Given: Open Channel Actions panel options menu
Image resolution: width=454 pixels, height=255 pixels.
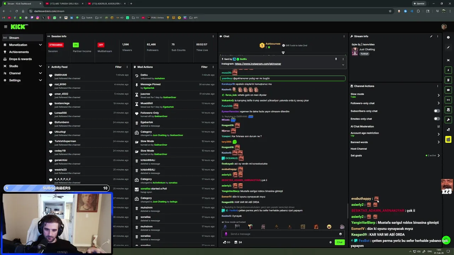Looking at the screenshot, I should 437,86.
